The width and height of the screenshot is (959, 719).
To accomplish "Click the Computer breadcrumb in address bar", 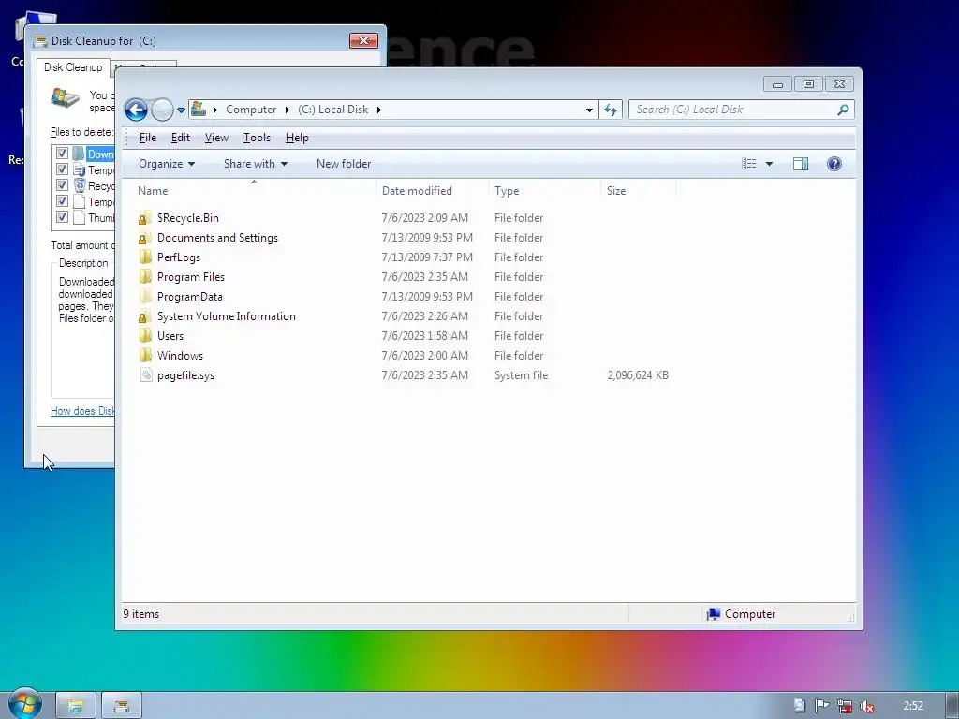I will click(251, 110).
